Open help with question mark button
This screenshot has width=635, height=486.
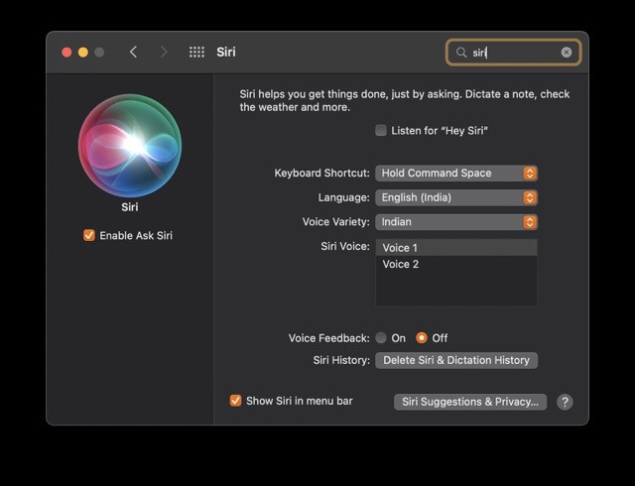click(565, 402)
